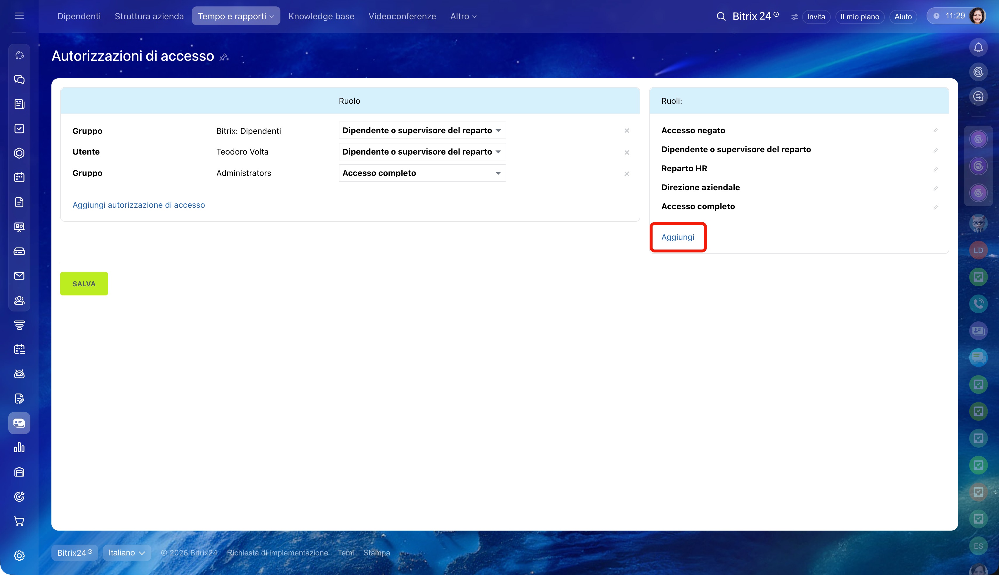Open the Calendar icon in left sidebar
The width and height of the screenshot is (999, 575).
19,177
